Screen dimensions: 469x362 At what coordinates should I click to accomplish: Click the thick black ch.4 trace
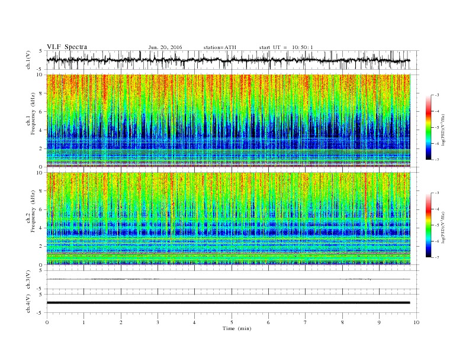(x=229, y=303)
